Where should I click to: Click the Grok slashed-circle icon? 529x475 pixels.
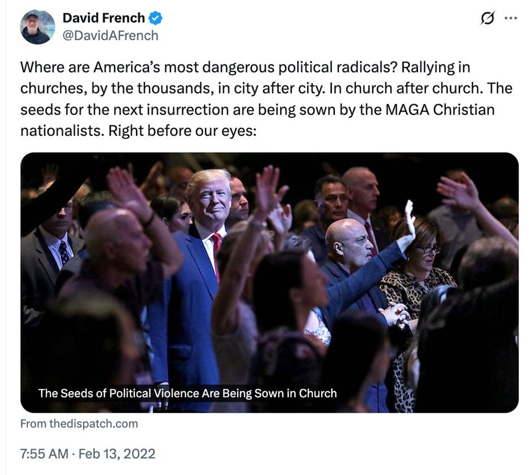486,18
